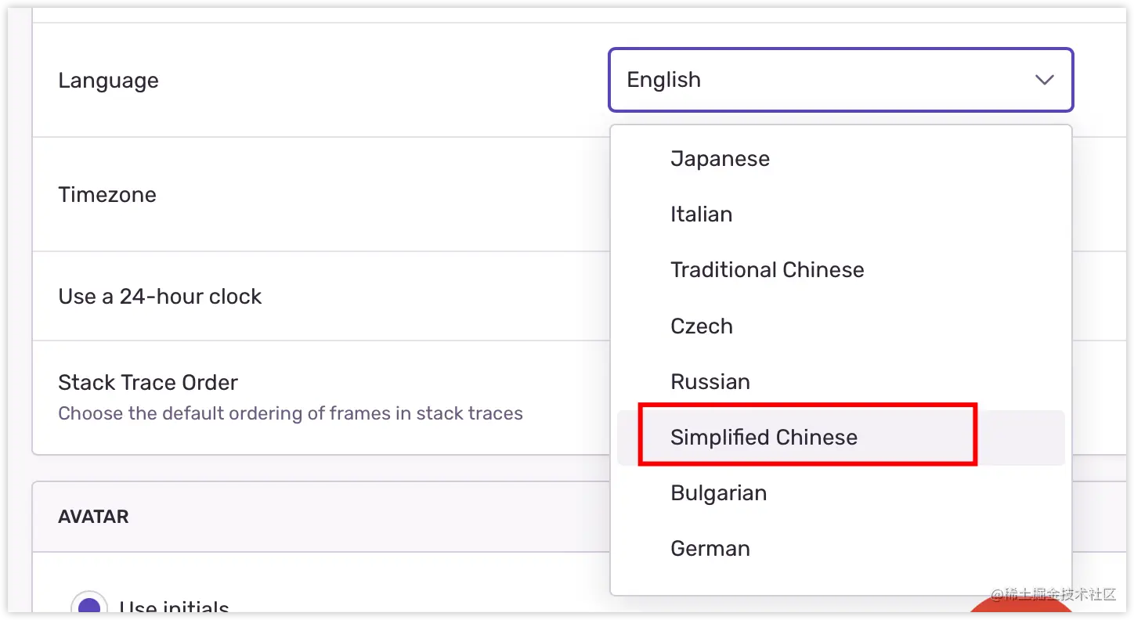The image size is (1134, 620).
Task: Click the purple filled radio indicator under Avatar
Action: coord(90,607)
